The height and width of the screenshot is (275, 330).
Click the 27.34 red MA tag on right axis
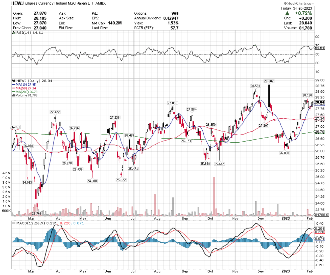tap(320, 119)
